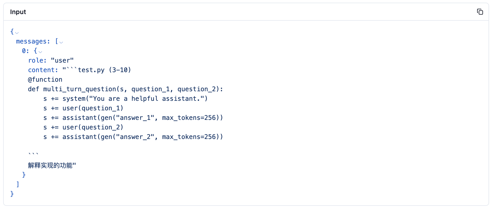This screenshot has height=209, width=492.
Task: Click the @function decorator line
Action: tap(45, 80)
